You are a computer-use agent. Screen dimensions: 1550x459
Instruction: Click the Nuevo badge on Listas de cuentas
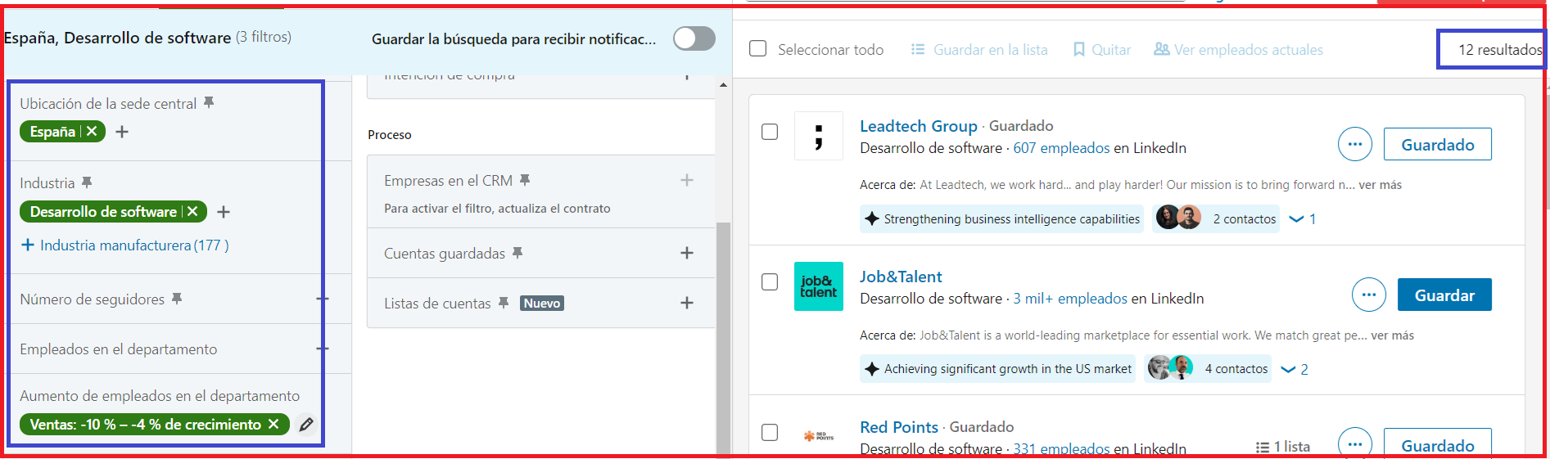point(542,304)
